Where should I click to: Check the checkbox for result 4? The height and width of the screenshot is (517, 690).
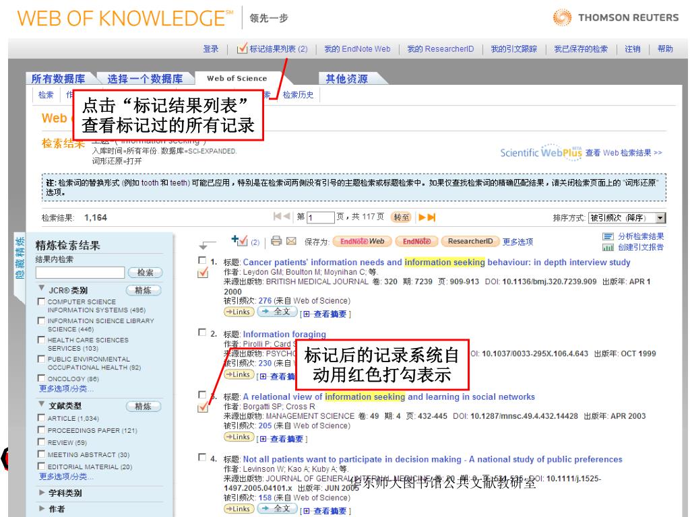tap(202, 457)
